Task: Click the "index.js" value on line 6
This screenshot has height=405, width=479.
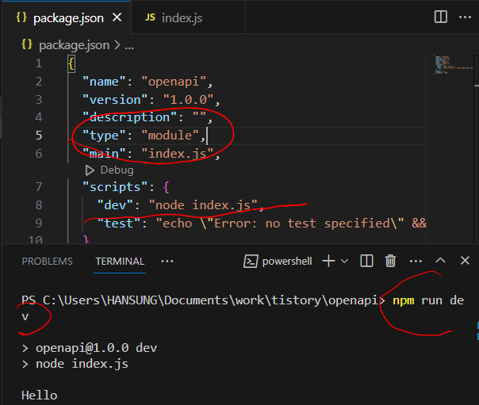Action: [x=177, y=154]
